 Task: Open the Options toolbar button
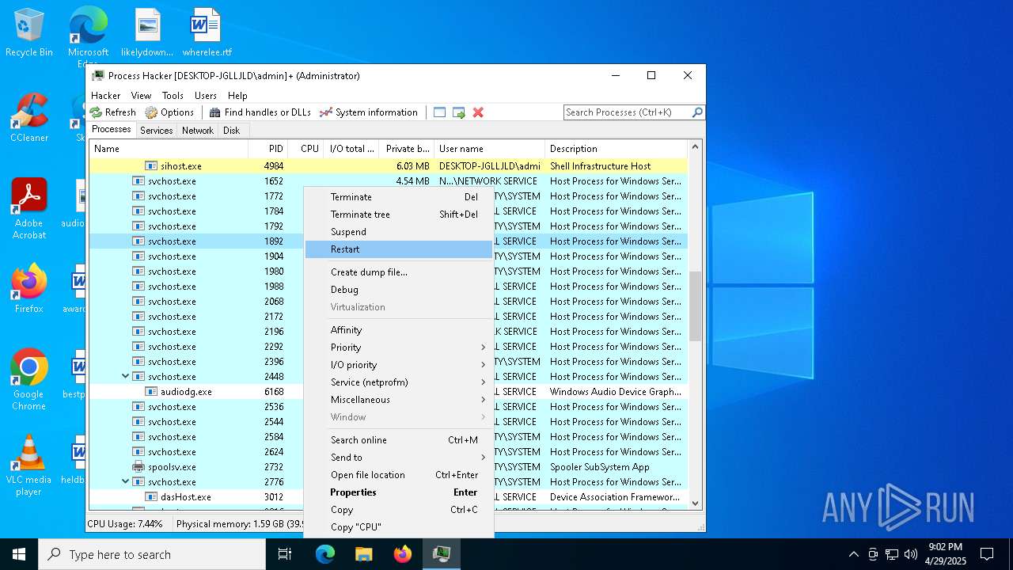tap(169, 112)
